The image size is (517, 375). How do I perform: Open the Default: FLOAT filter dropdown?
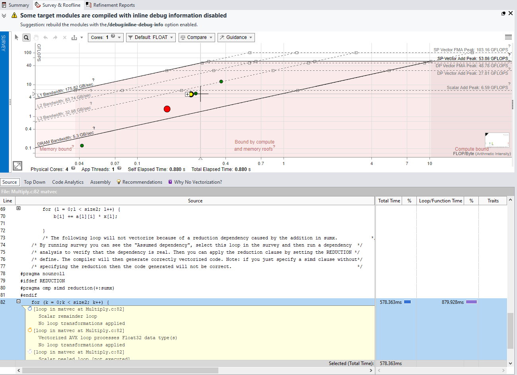(x=151, y=37)
